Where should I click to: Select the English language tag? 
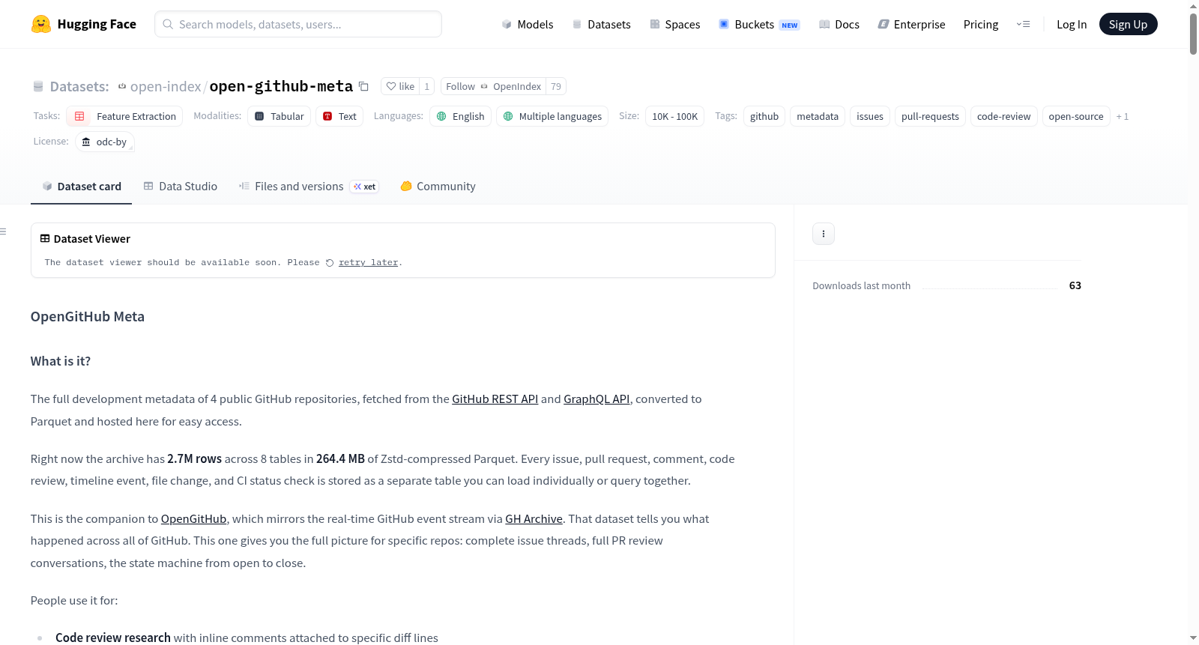[x=461, y=116]
